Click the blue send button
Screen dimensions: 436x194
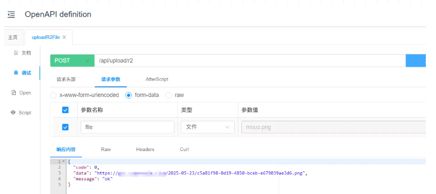416,61
